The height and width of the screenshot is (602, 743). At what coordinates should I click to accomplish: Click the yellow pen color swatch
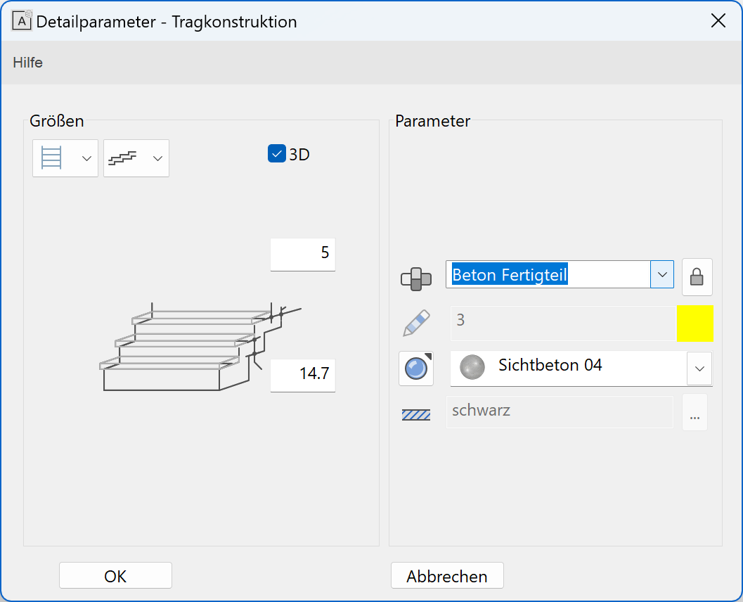coord(694,324)
